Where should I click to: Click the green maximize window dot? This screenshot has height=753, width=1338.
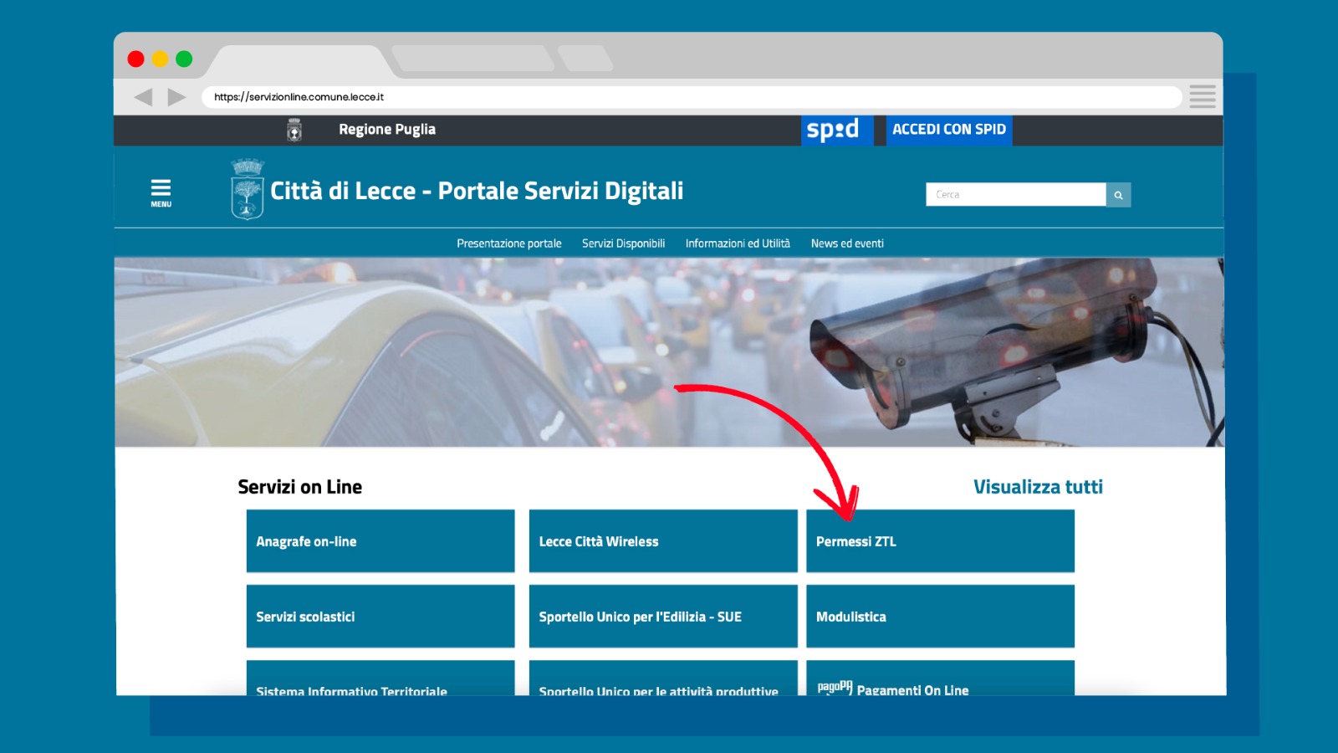[184, 59]
